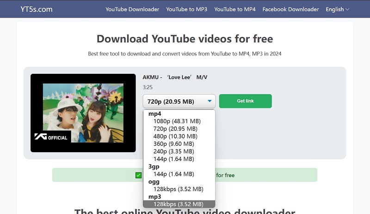Select mp4 144p (1.64 MB) option
Viewport: 370px width, 214px height.
(179, 159)
